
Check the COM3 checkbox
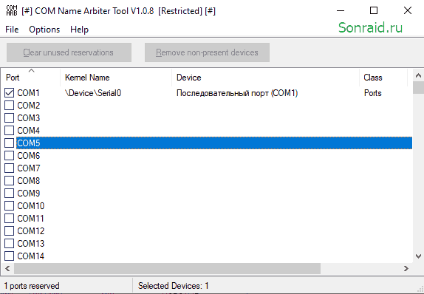[9, 117]
